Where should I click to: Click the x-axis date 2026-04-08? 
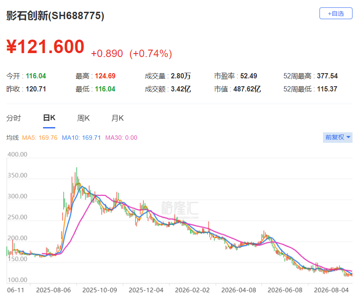pyautogui.click(x=239, y=290)
